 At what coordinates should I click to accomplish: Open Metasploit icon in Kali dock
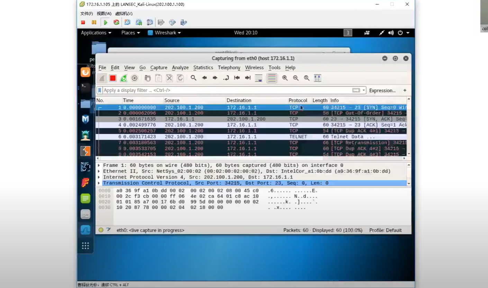85,119
